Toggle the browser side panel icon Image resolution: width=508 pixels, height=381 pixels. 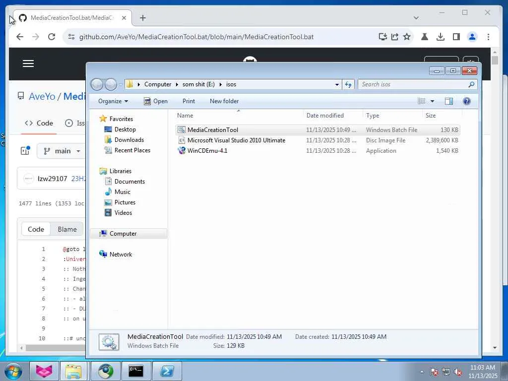click(x=456, y=37)
